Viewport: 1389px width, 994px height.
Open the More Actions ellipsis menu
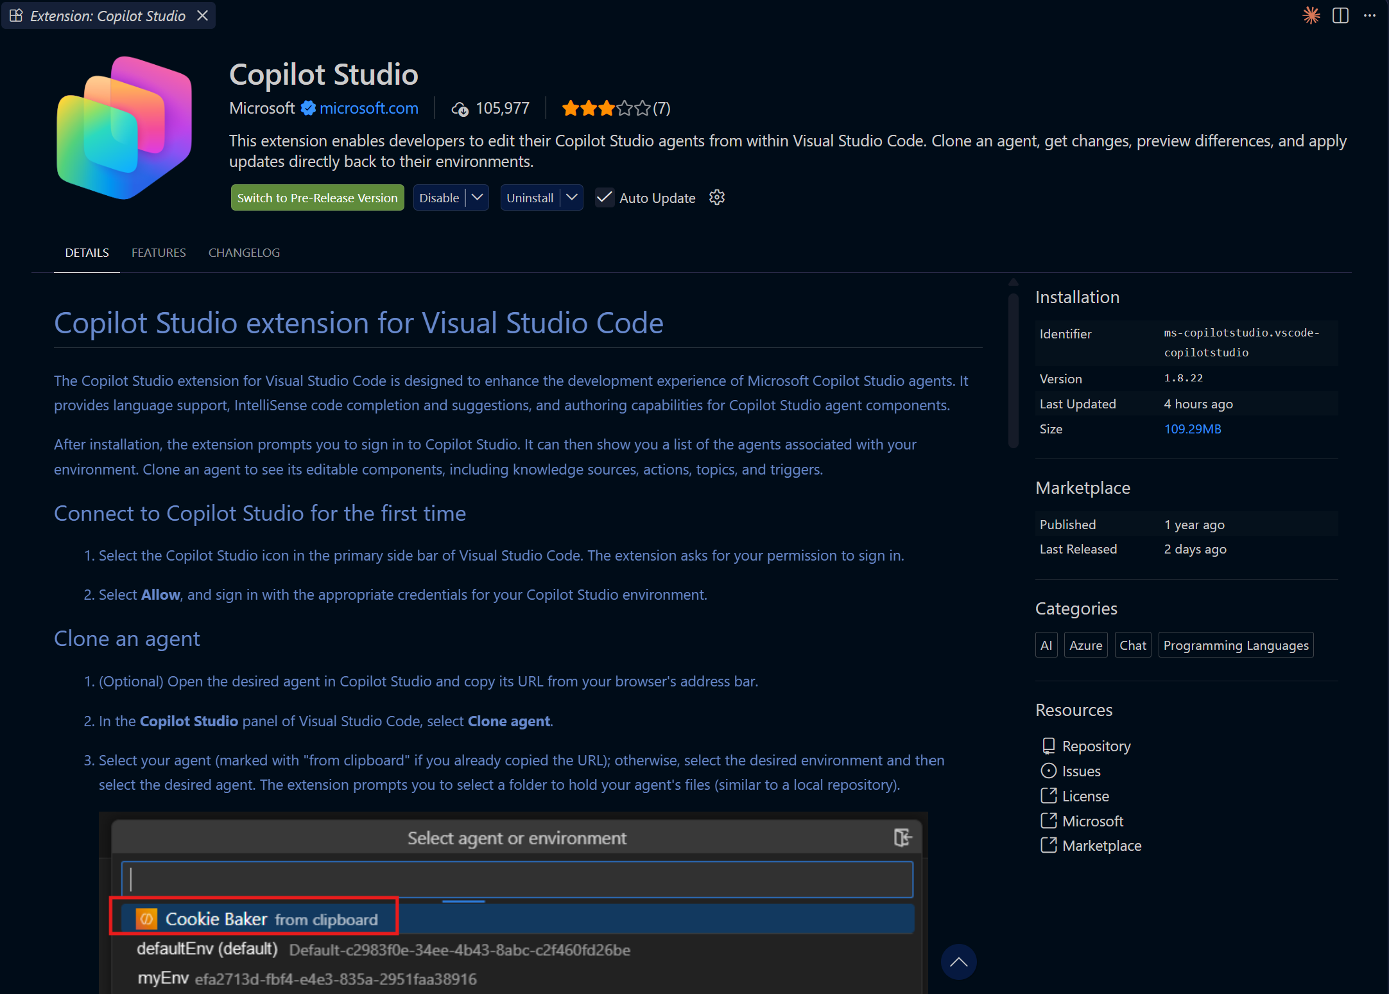tap(1369, 15)
